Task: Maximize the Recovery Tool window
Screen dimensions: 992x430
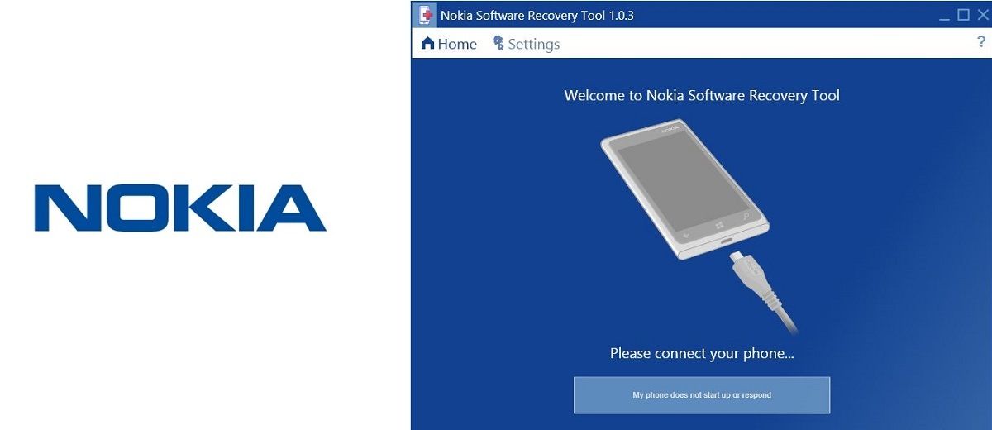Action: pos(963,15)
